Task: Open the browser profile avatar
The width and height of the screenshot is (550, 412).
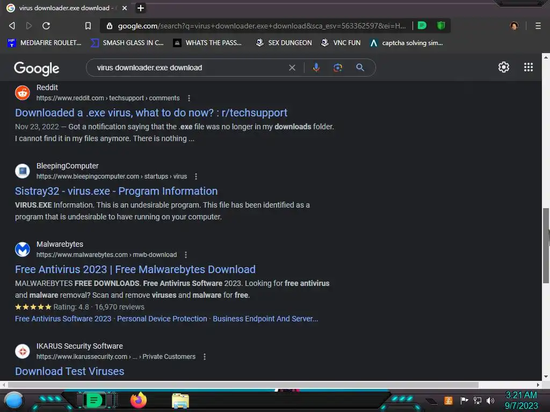Action: tap(514, 26)
